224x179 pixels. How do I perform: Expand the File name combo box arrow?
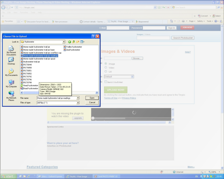(78, 98)
